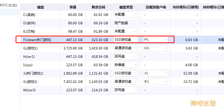Open 普通游戏盘 dropdown for K:(游戏3)
Image resolution: width=224 pixels, height=110 pixels.
(x=126, y=82)
